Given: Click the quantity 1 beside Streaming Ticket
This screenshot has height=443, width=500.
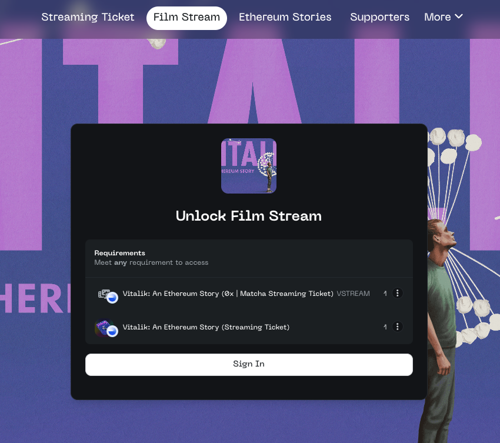Looking at the screenshot, I should (x=385, y=327).
